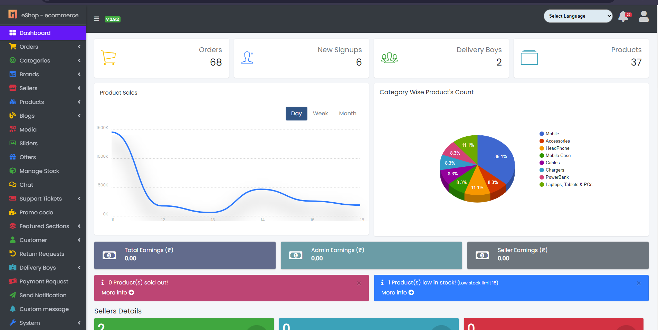Dismiss the low in stock alert
The image size is (658, 330).
pos(638,283)
